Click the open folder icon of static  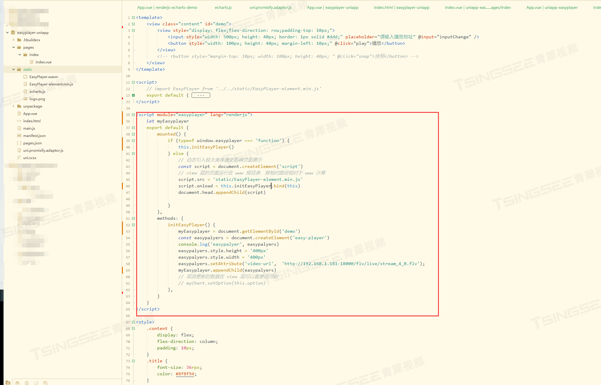[19, 69]
